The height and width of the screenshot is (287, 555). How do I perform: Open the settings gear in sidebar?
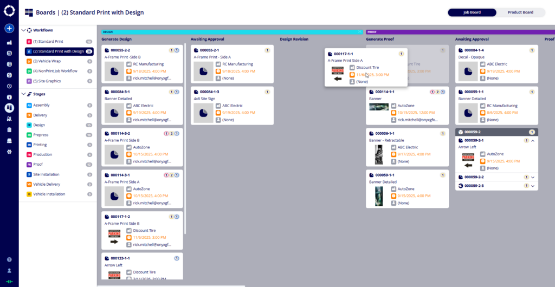pyautogui.click(x=9, y=152)
